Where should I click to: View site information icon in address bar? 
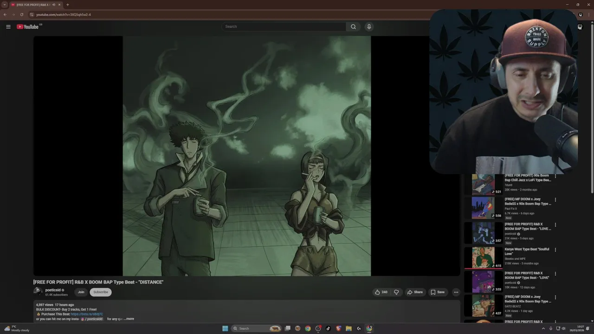click(32, 14)
